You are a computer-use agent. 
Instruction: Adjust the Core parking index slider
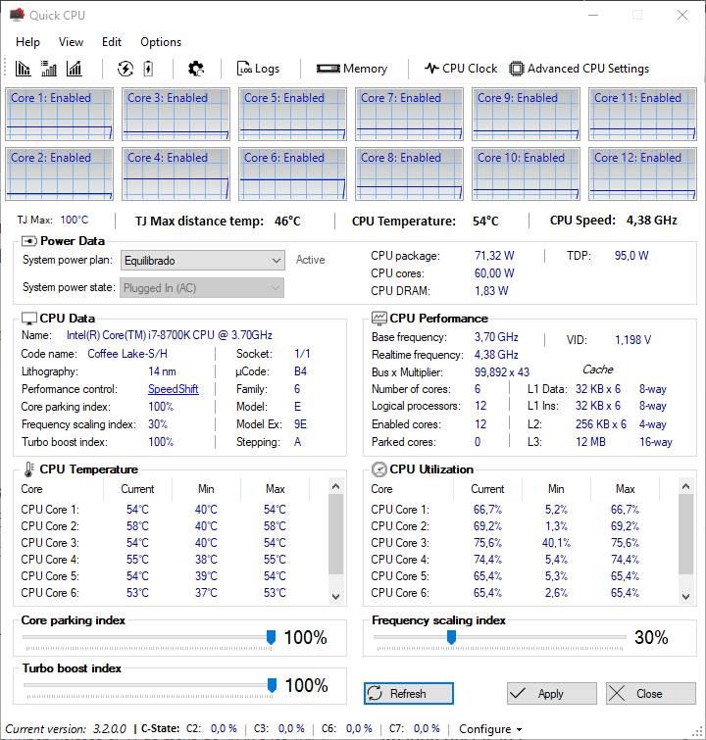tap(271, 637)
